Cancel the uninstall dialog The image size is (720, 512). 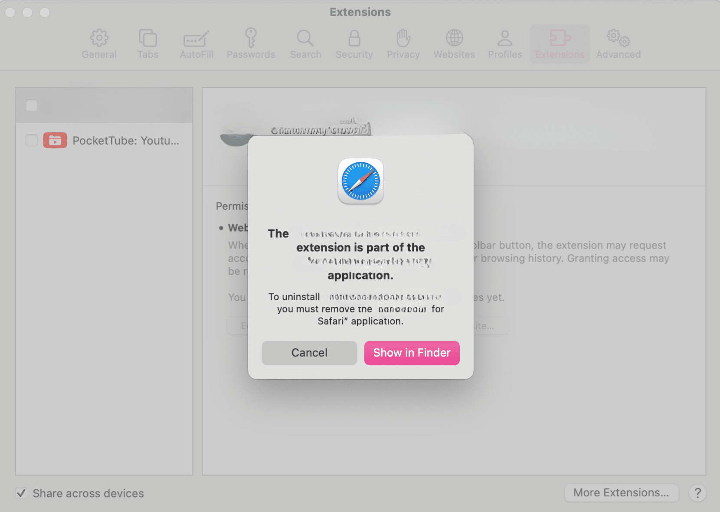[x=309, y=353]
